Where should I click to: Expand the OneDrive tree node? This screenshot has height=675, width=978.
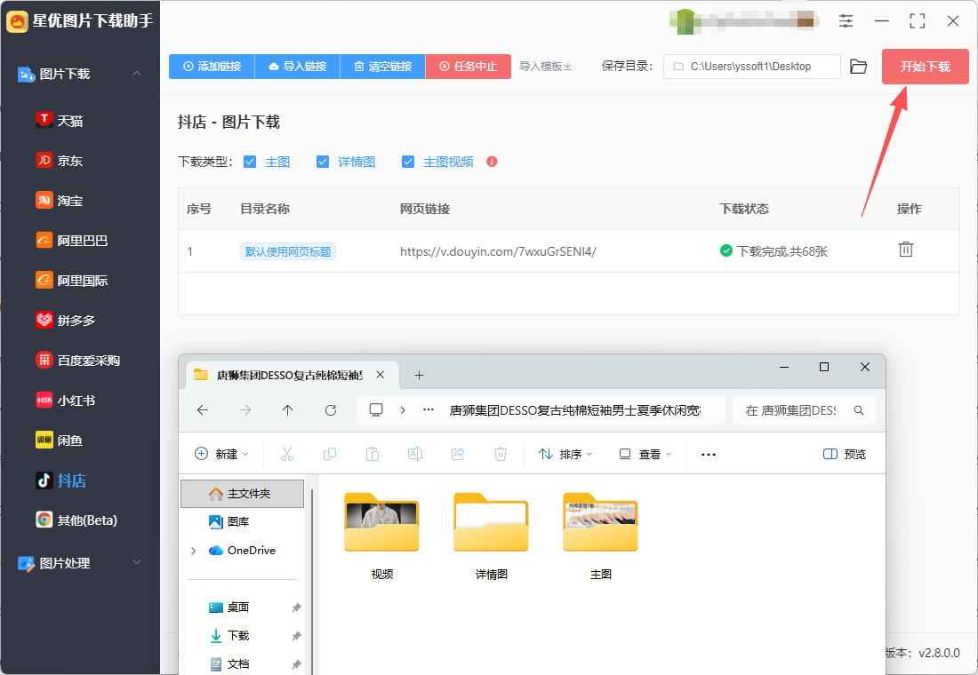click(x=193, y=551)
